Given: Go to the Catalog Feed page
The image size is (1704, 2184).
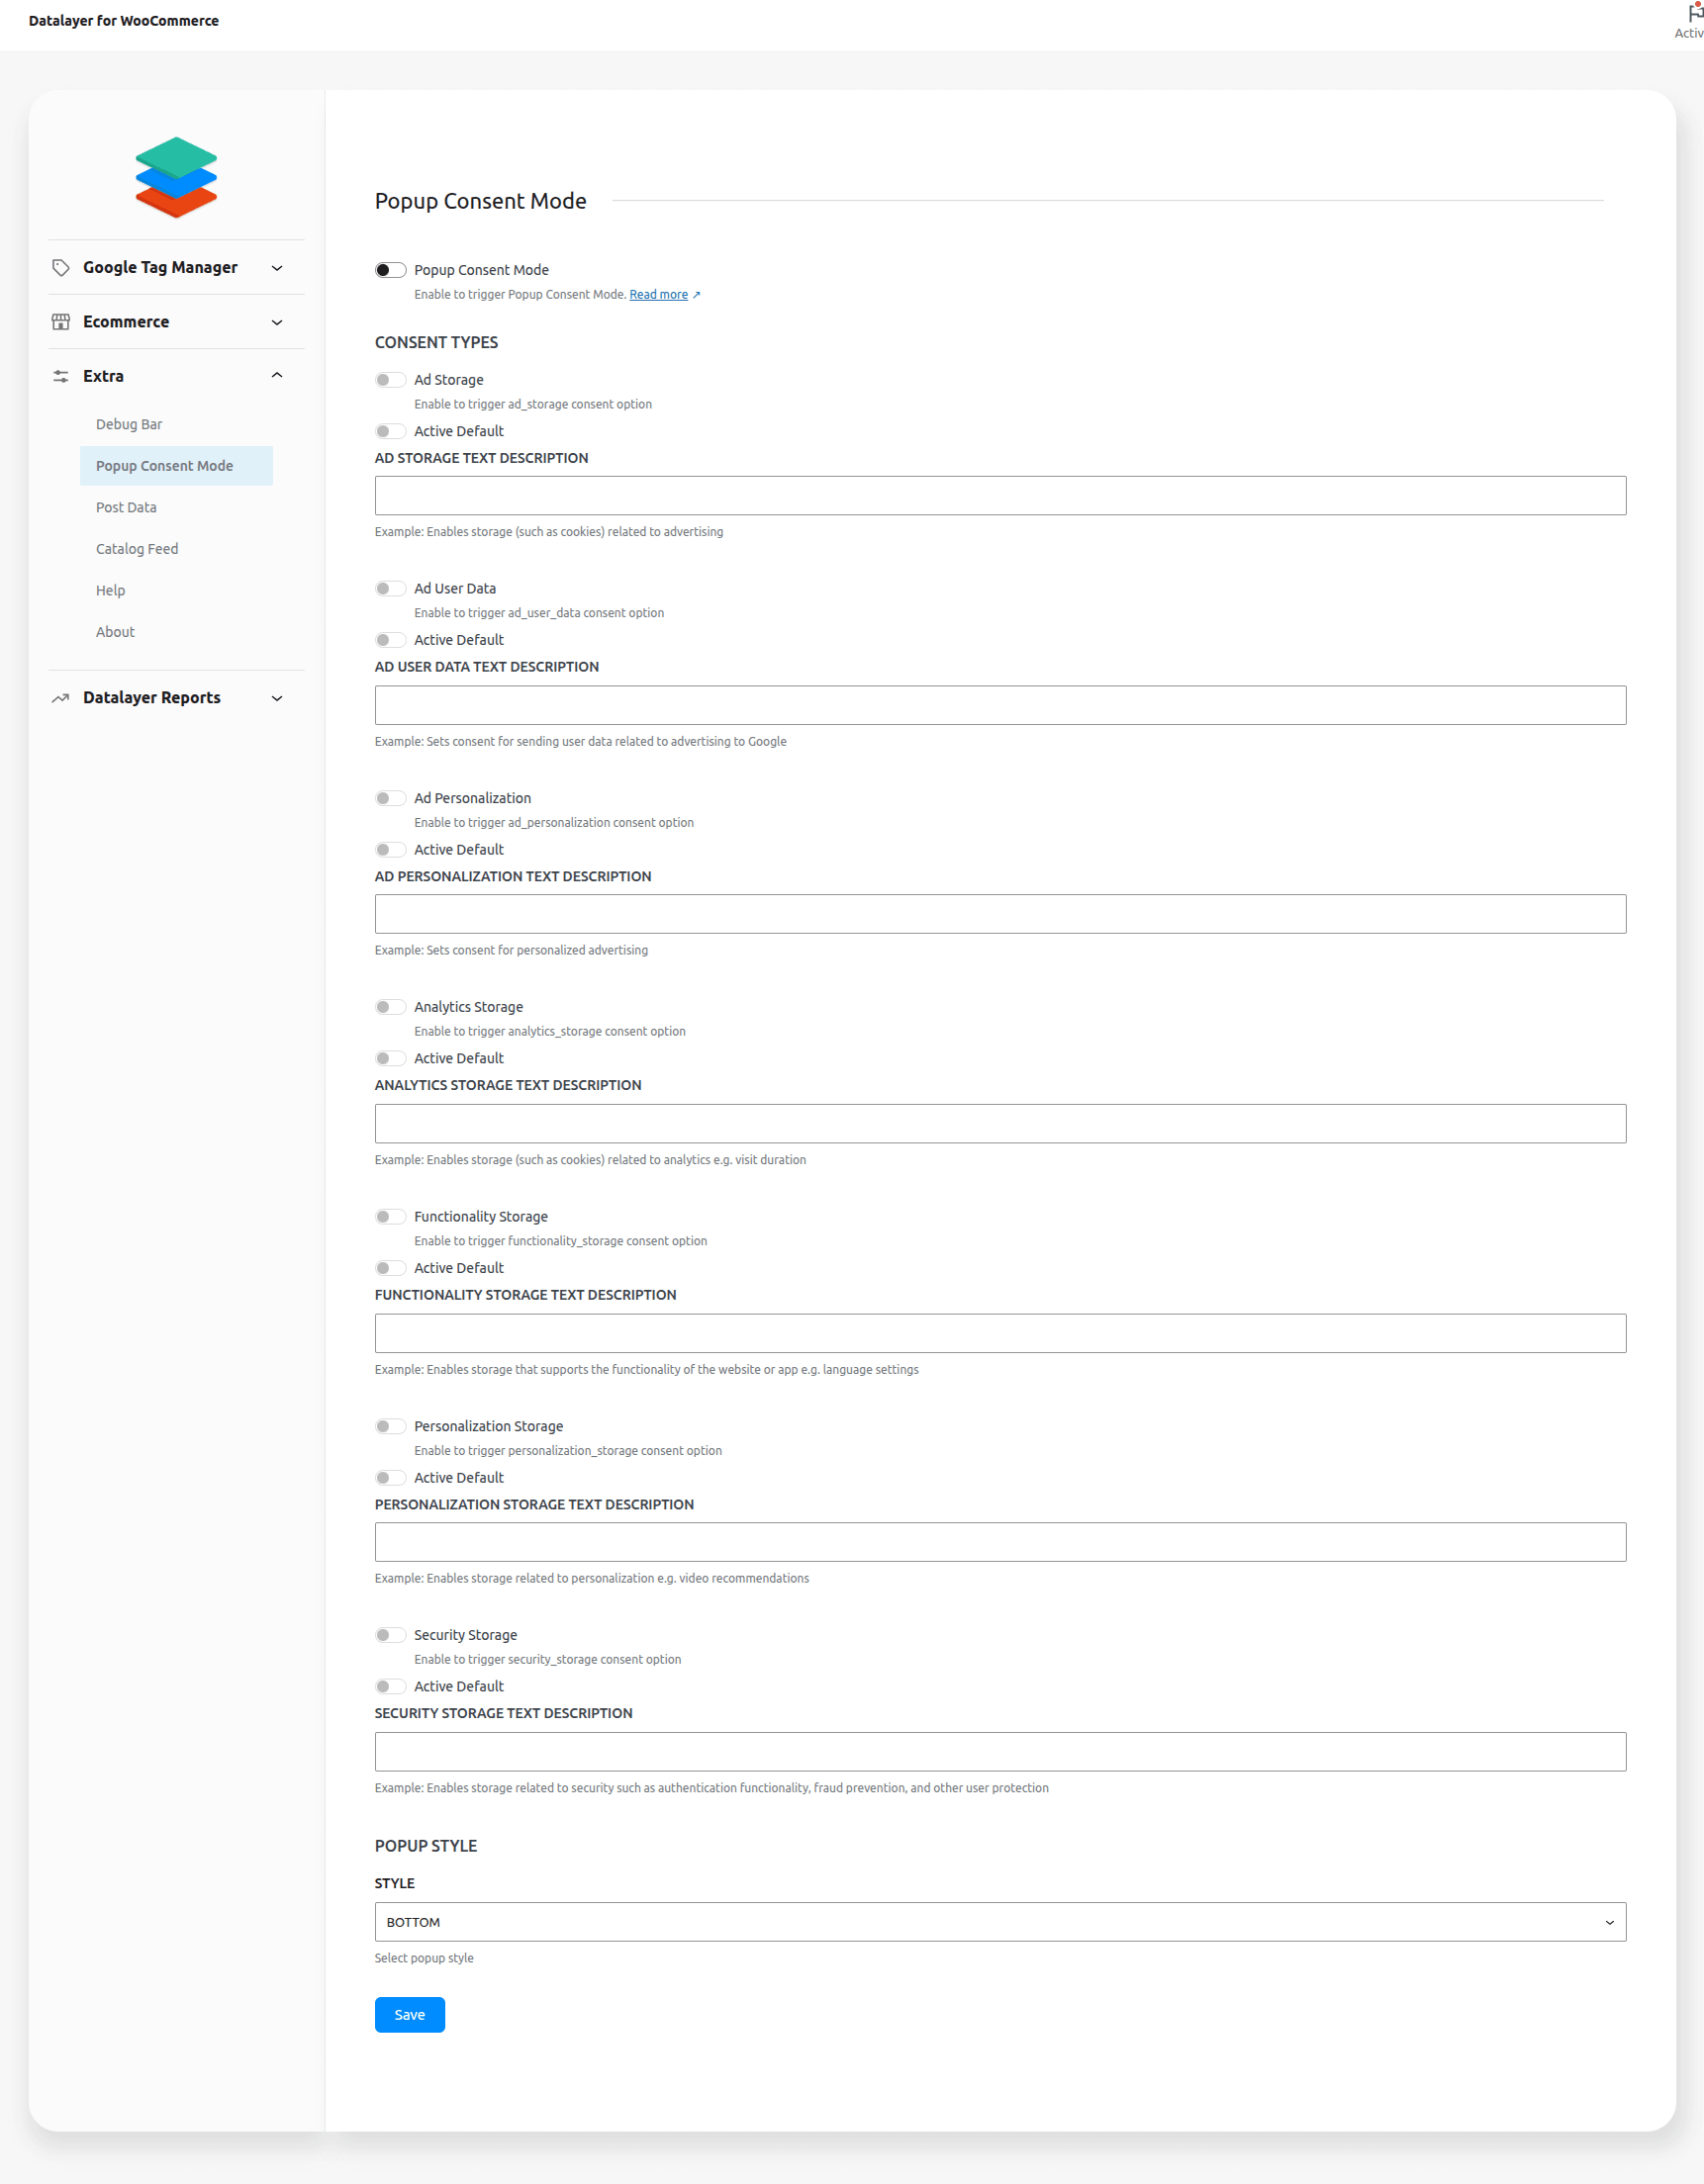Looking at the screenshot, I should coord(138,549).
